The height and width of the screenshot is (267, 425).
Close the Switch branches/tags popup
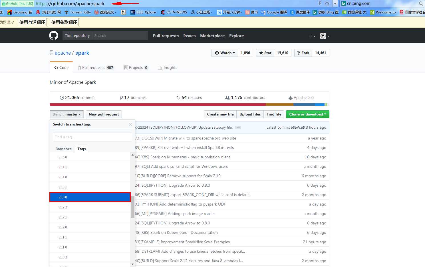coord(130,124)
